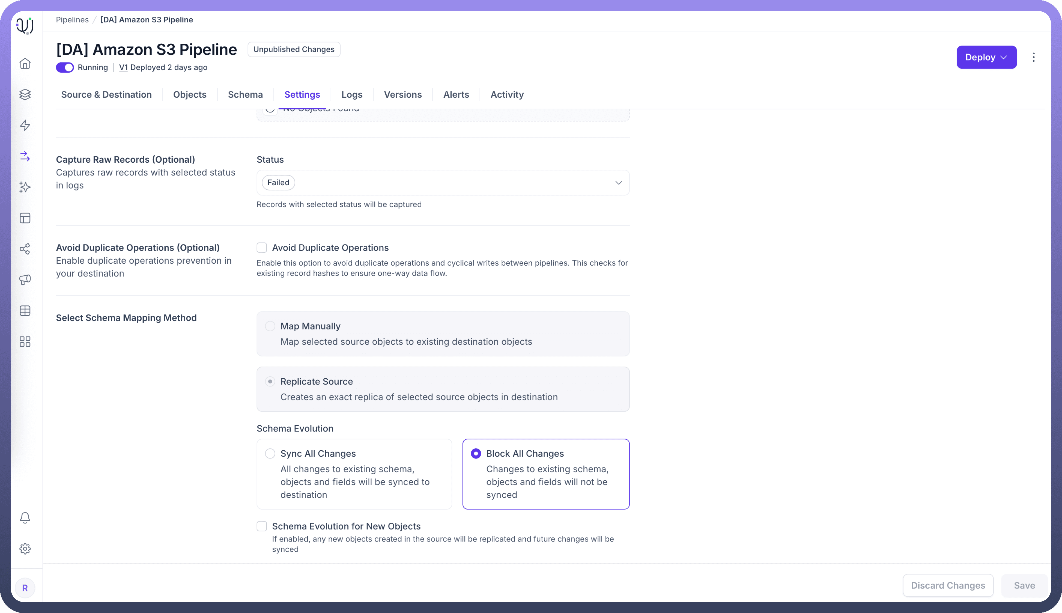The image size is (1062, 613).
Task: Toggle the Running pipeline switch
Action: (x=65, y=67)
